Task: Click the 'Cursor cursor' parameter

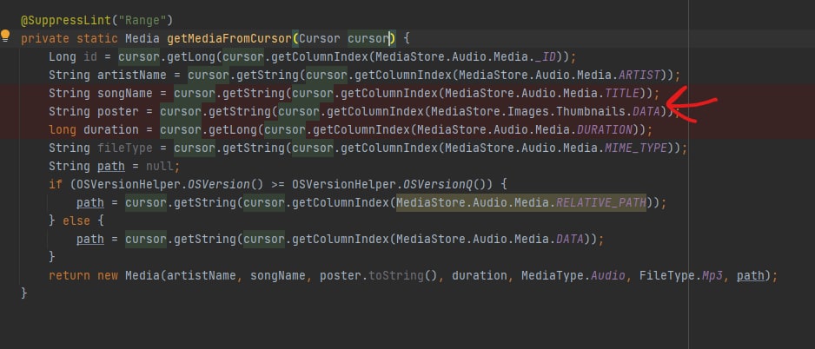Action: coord(344,39)
